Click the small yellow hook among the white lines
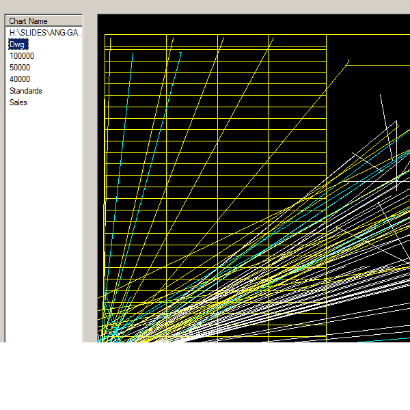The height and width of the screenshot is (410, 410). pyautogui.click(x=337, y=228)
